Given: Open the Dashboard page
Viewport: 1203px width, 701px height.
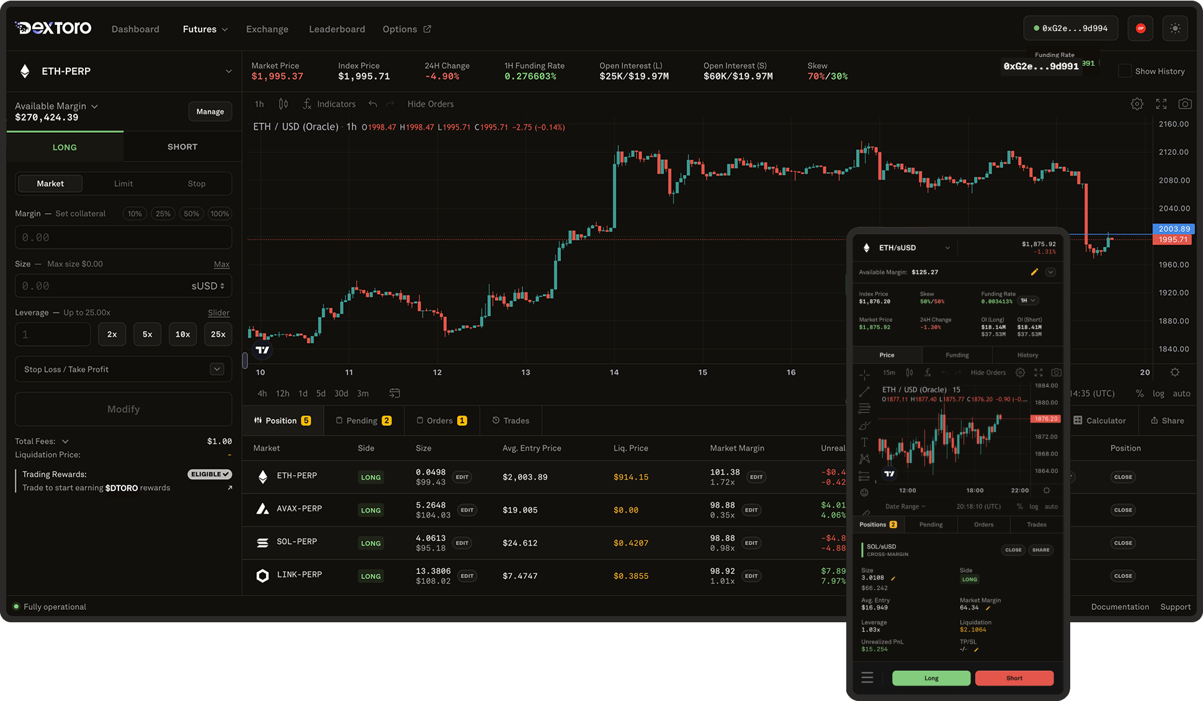Looking at the screenshot, I should pos(135,29).
